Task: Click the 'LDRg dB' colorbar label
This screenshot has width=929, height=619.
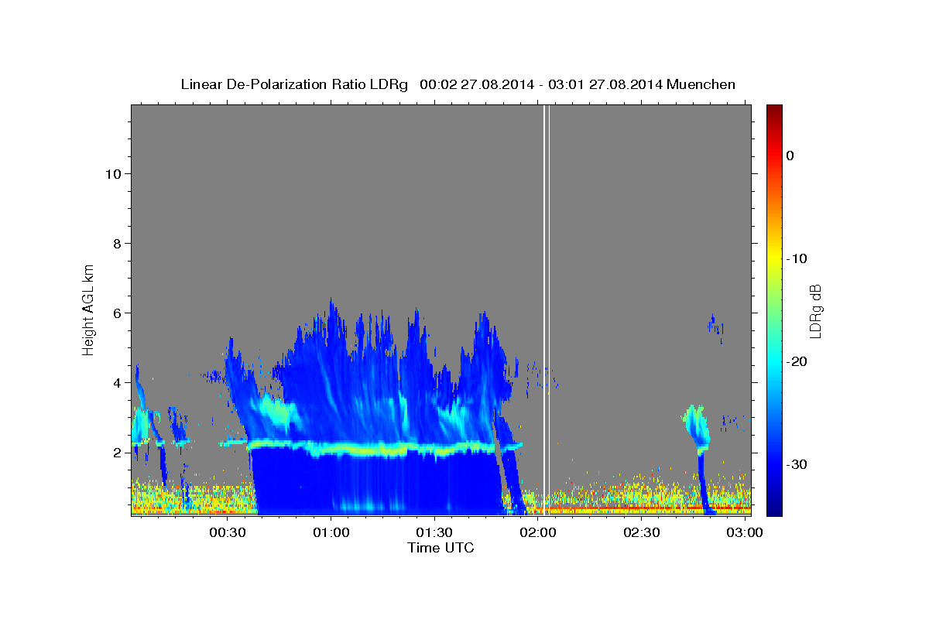Action: click(815, 311)
